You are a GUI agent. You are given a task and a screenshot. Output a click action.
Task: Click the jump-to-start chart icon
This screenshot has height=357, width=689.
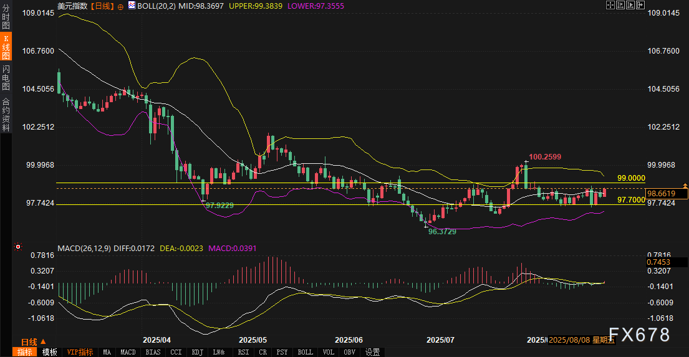(x=619, y=5)
